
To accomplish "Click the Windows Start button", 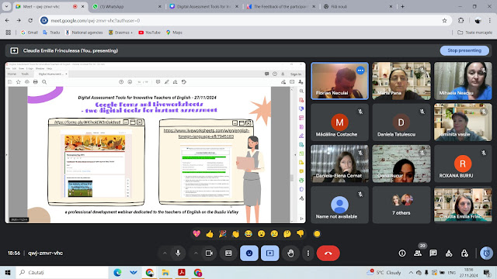I will pos(8,272).
